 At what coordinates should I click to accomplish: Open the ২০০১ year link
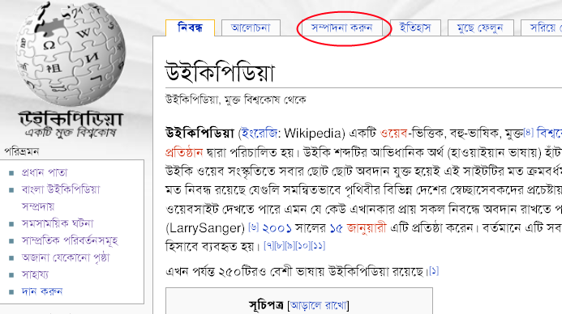[x=277, y=227]
